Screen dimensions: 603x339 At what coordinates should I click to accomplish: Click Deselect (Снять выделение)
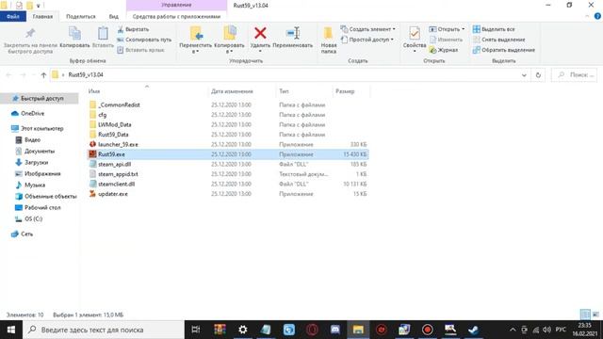pyautogui.click(x=498, y=40)
